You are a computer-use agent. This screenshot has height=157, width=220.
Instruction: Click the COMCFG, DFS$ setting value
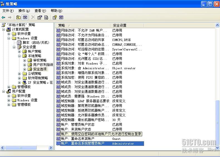click(x=121, y=40)
